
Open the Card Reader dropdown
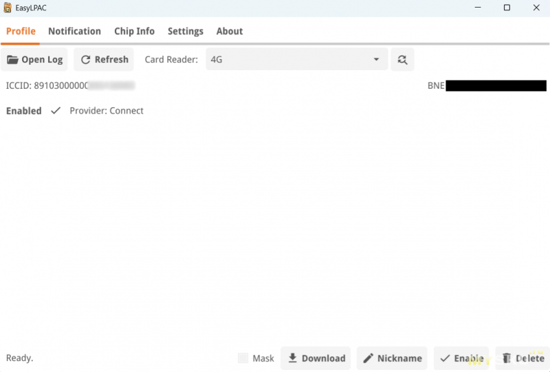296,60
